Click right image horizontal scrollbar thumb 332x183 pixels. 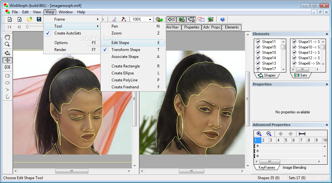191,171
